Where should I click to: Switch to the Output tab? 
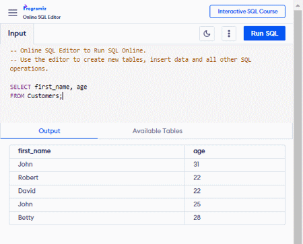tap(49, 131)
